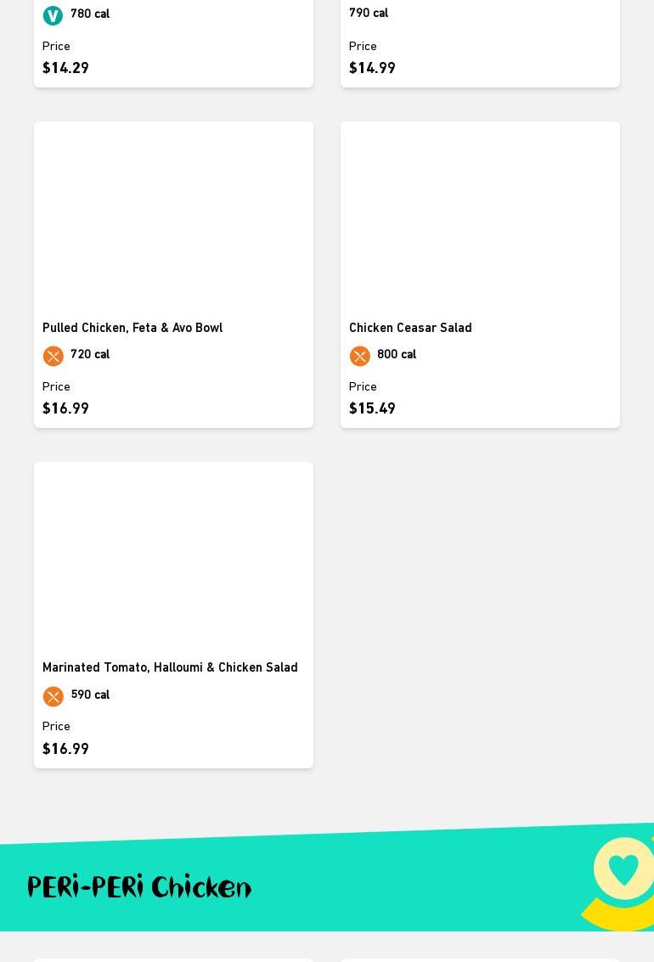Click the PERi-PERi Chicken section heading
The image size is (654, 962).
[x=139, y=887]
